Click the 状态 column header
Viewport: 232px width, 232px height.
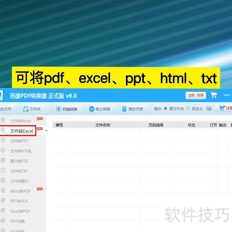point(192,125)
